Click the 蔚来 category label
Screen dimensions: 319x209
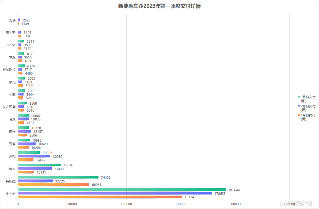coord(12,131)
